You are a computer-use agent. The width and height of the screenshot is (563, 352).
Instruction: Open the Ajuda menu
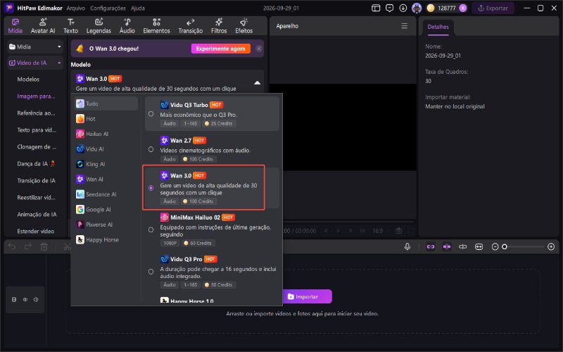[137, 8]
